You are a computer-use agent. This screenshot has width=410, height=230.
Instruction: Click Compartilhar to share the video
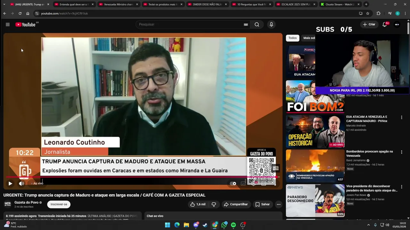[236, 204]
